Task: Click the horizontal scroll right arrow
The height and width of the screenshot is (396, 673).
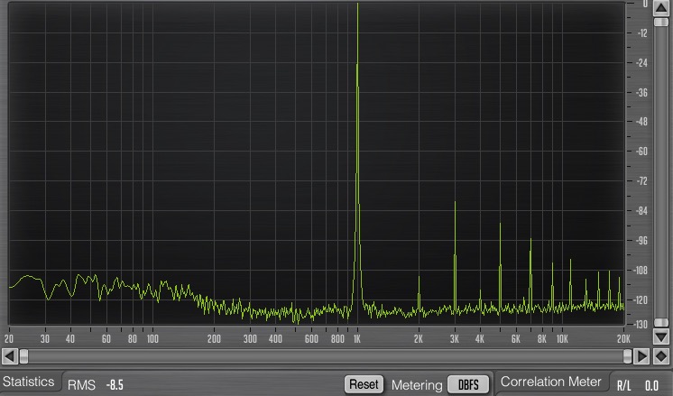Action: pos(641,356)
